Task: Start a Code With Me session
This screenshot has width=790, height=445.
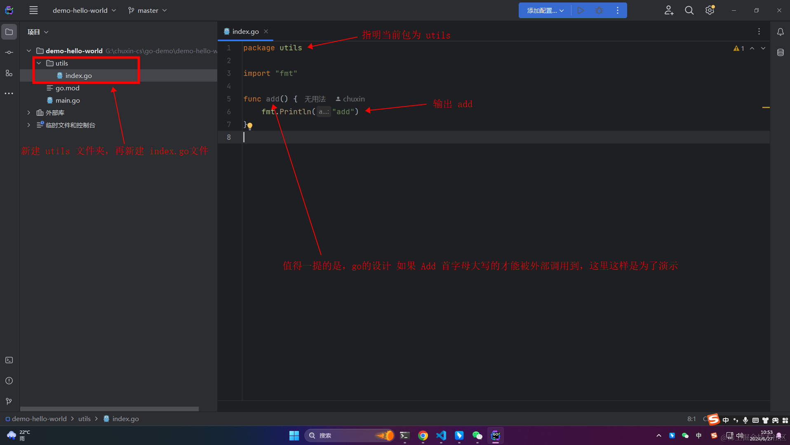Action: point(669,10)
